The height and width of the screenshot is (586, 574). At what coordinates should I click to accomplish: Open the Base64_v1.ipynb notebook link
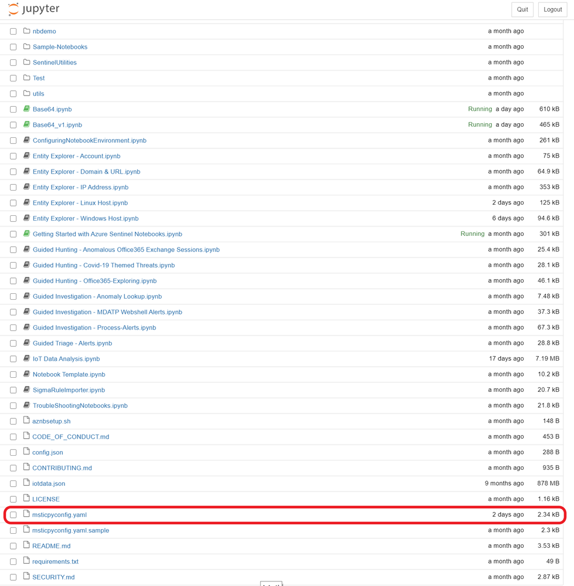(x=57, y=125)
